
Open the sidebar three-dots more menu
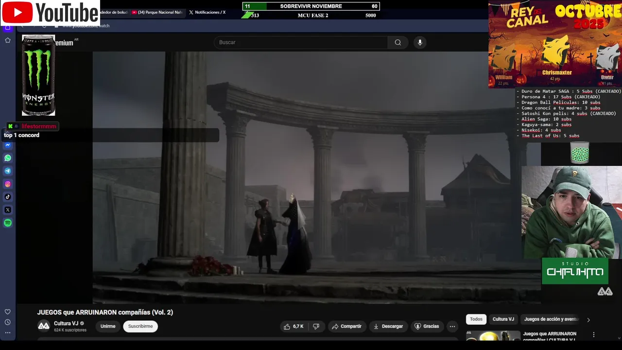[8, 333]
